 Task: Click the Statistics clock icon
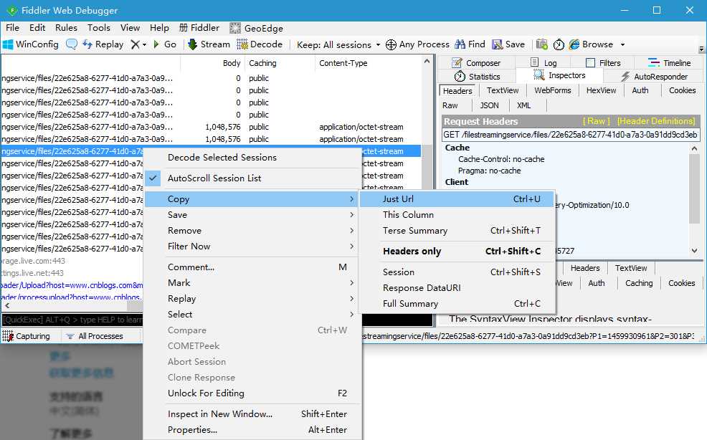(460, 76)
